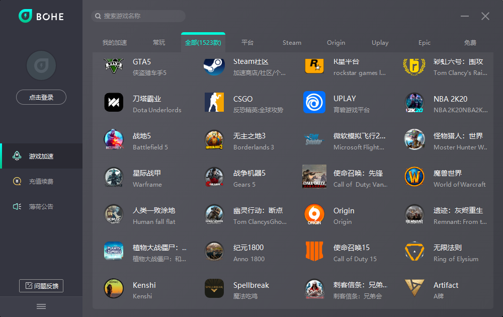Switch to the 免费 tab
This screenshot has width=503, height=317.
470,43
